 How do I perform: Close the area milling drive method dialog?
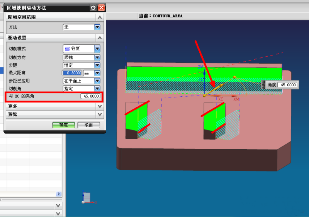(x=101, y=8)
